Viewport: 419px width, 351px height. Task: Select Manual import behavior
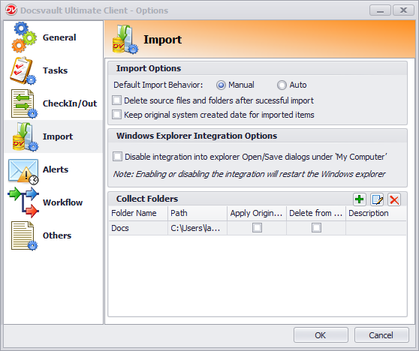tap(221, 85)
